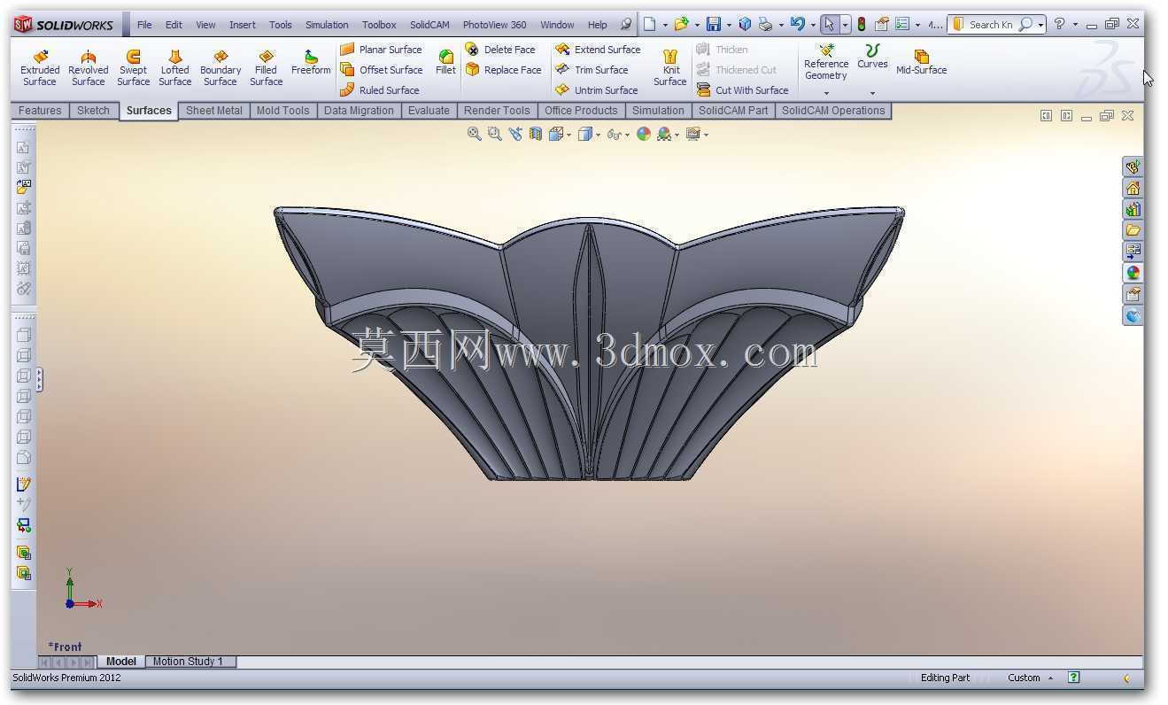
Task: Start the Filled Surface tool
Action: pos(266,68)
